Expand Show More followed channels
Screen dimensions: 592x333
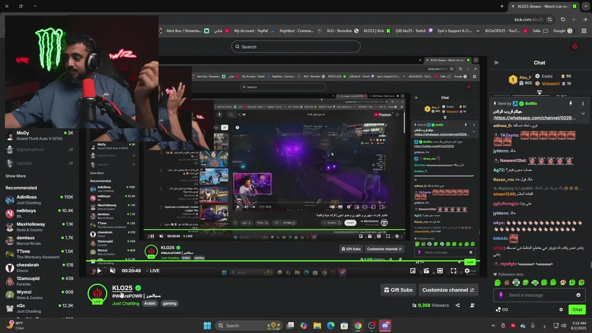(x=16, y=176)
